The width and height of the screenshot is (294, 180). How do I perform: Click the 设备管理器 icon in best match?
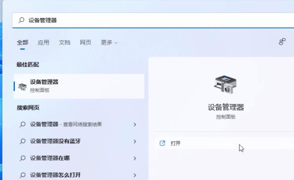click(x=22, y=87)
